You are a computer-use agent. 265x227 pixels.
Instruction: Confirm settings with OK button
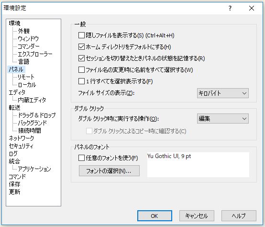tap(155, 216)
